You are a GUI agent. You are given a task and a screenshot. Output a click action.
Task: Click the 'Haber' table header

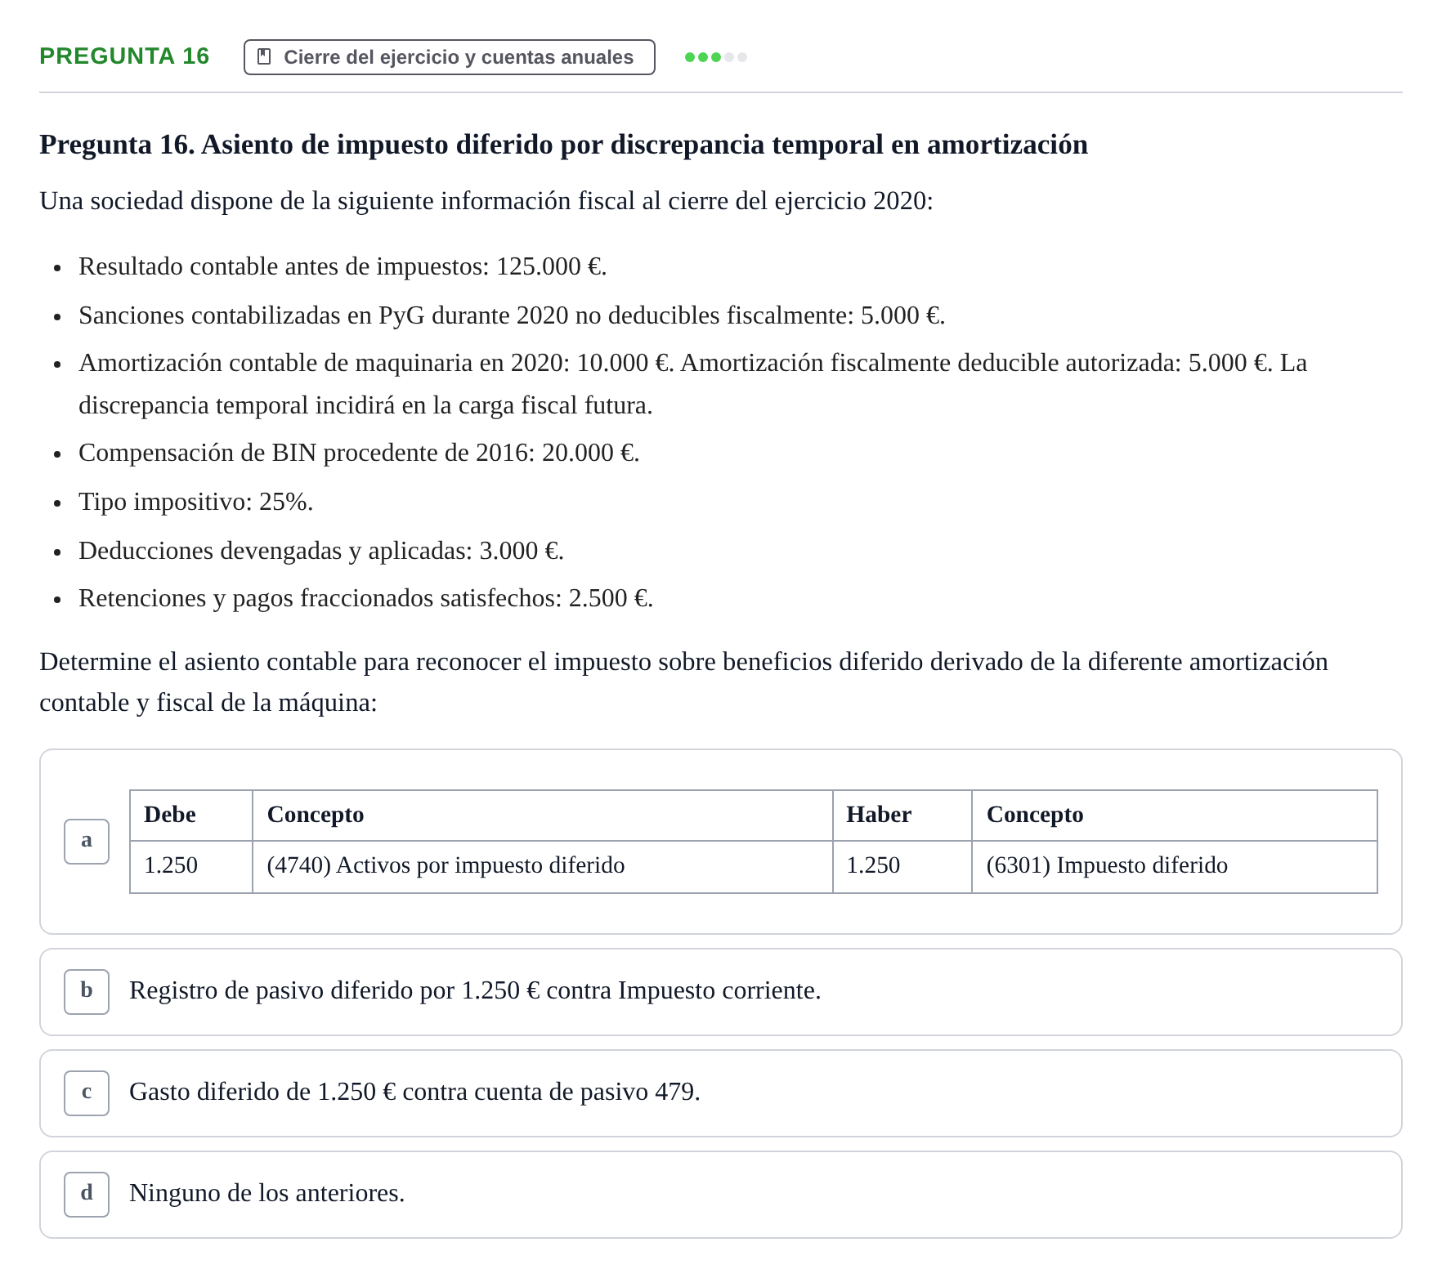[x=902, y=815]
